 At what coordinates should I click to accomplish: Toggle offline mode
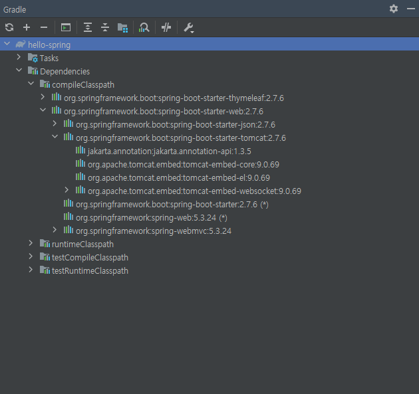point(166,27)
